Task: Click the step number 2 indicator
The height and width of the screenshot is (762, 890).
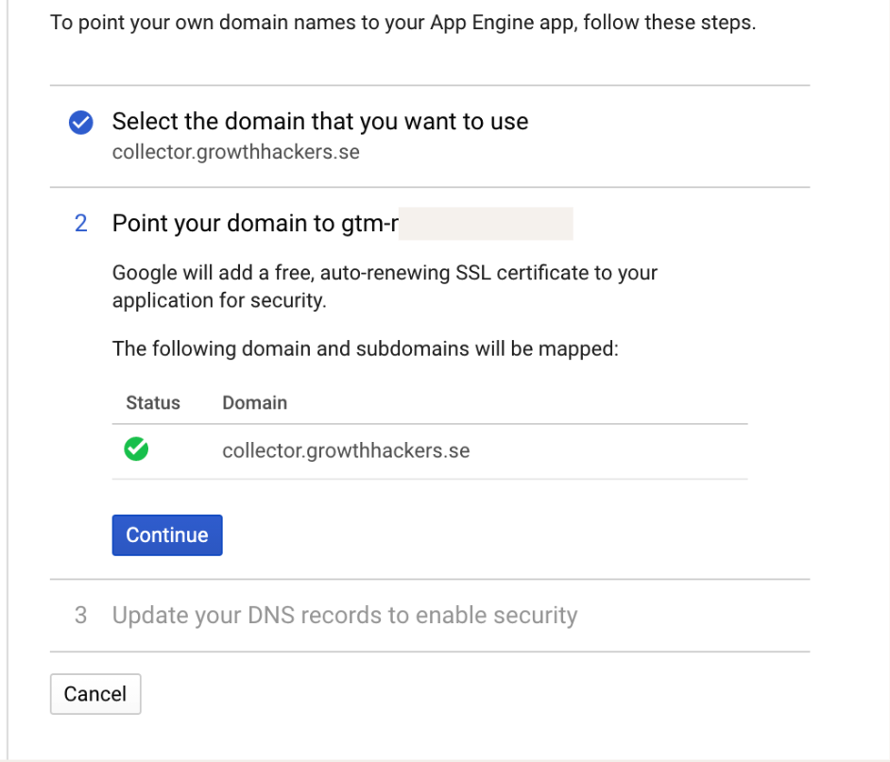Action: point(81,224)
